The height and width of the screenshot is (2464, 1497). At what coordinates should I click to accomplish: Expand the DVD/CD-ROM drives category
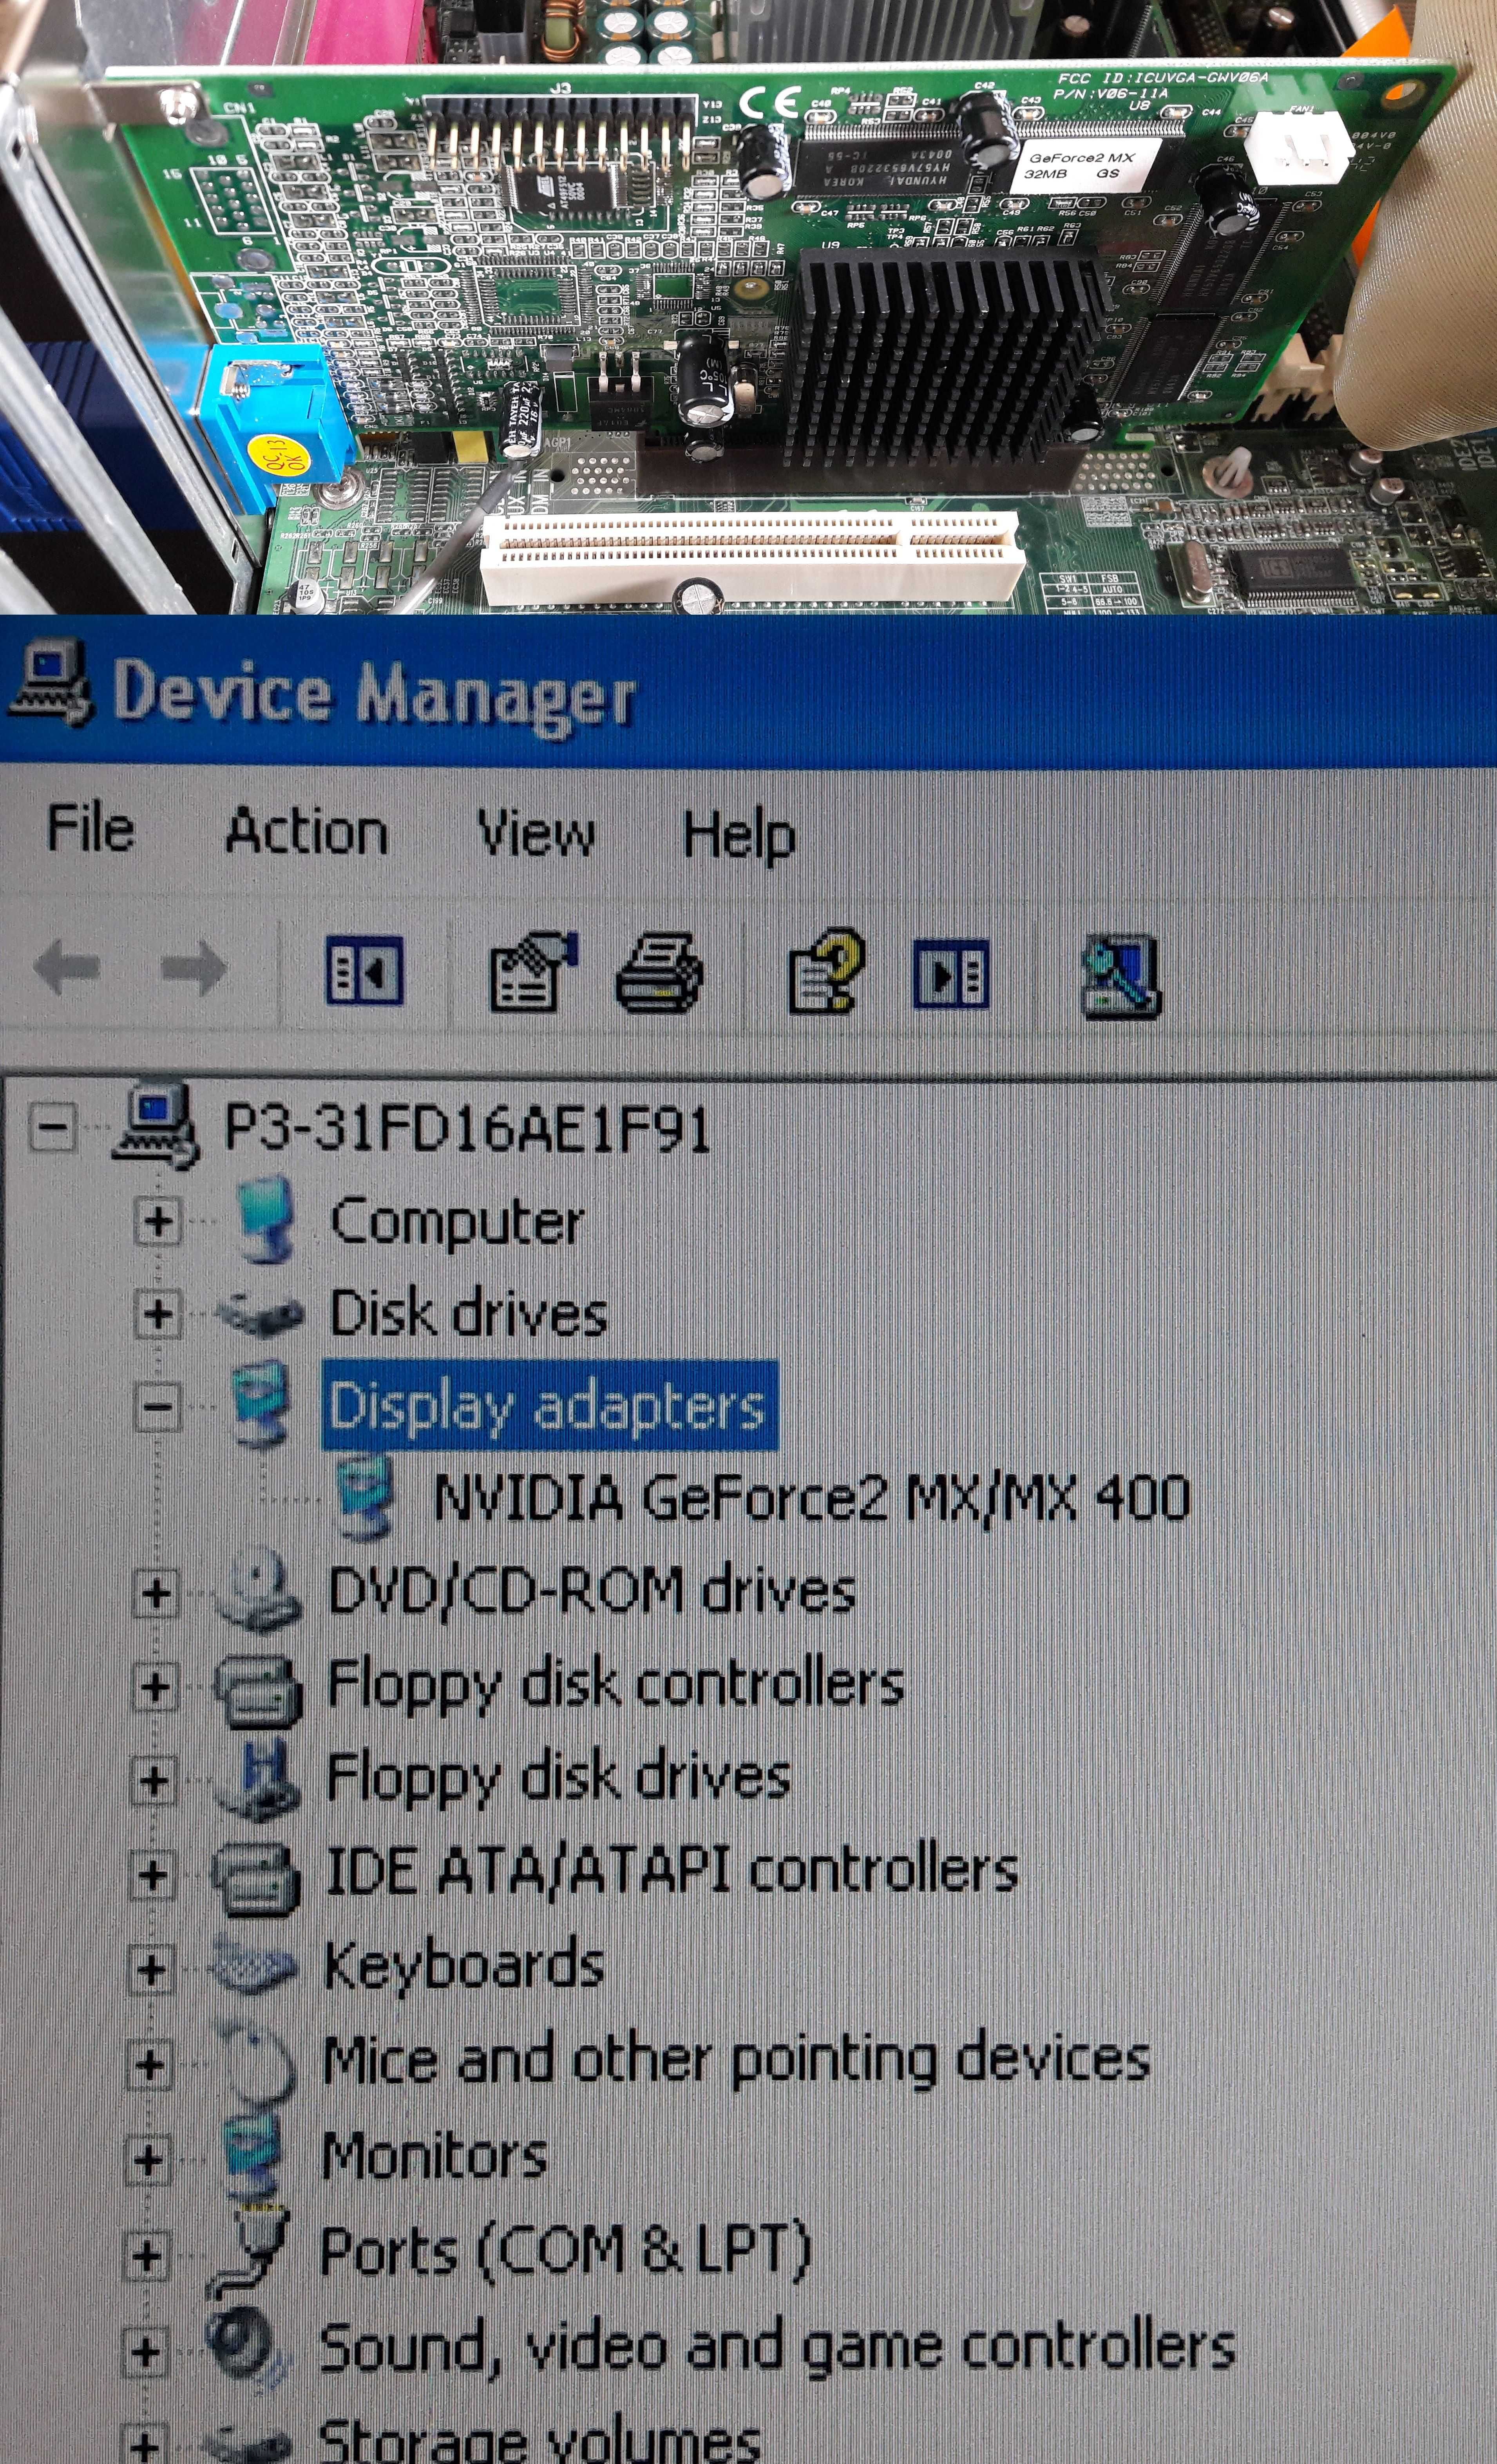point(155,1593)
